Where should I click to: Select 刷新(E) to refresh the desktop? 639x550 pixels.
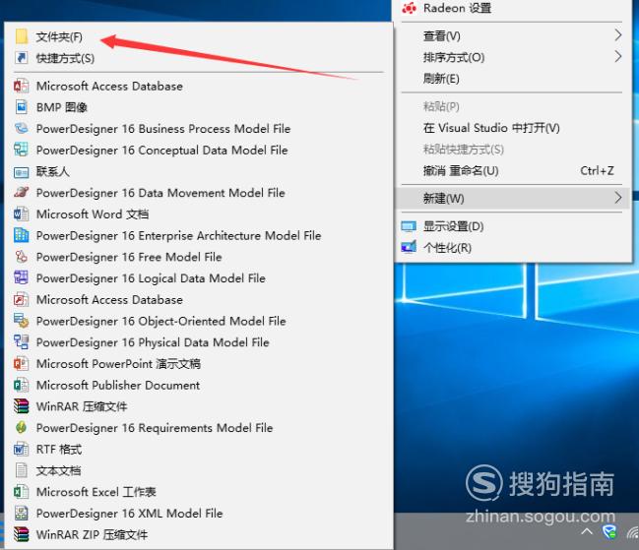pyautogui.click(x=513, y=78)
